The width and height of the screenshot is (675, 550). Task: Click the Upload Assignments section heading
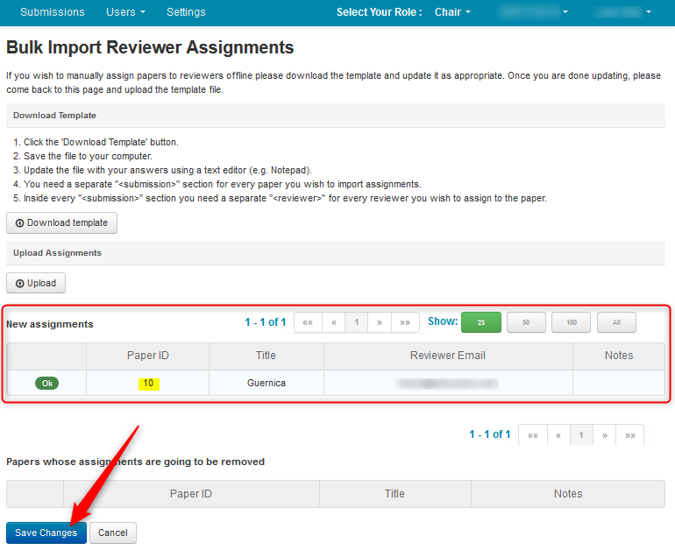[57, 253]
